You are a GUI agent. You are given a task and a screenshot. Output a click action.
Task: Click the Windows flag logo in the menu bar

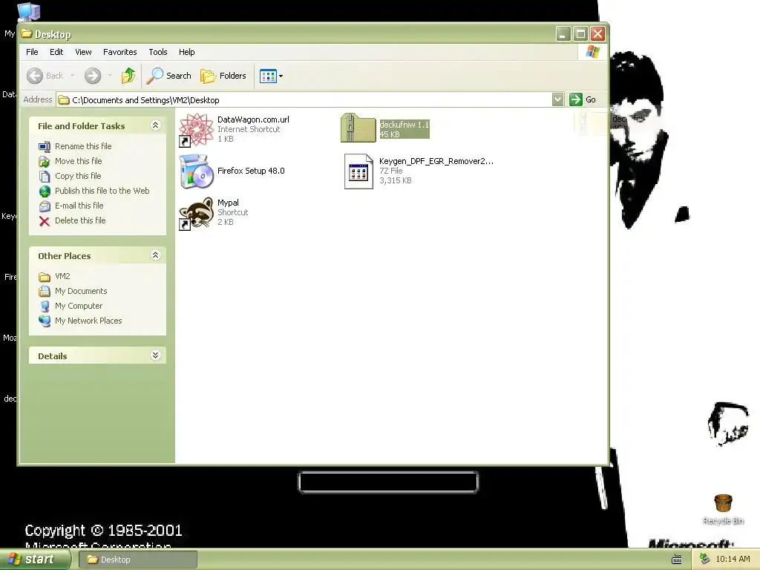(x=593, y=52)
